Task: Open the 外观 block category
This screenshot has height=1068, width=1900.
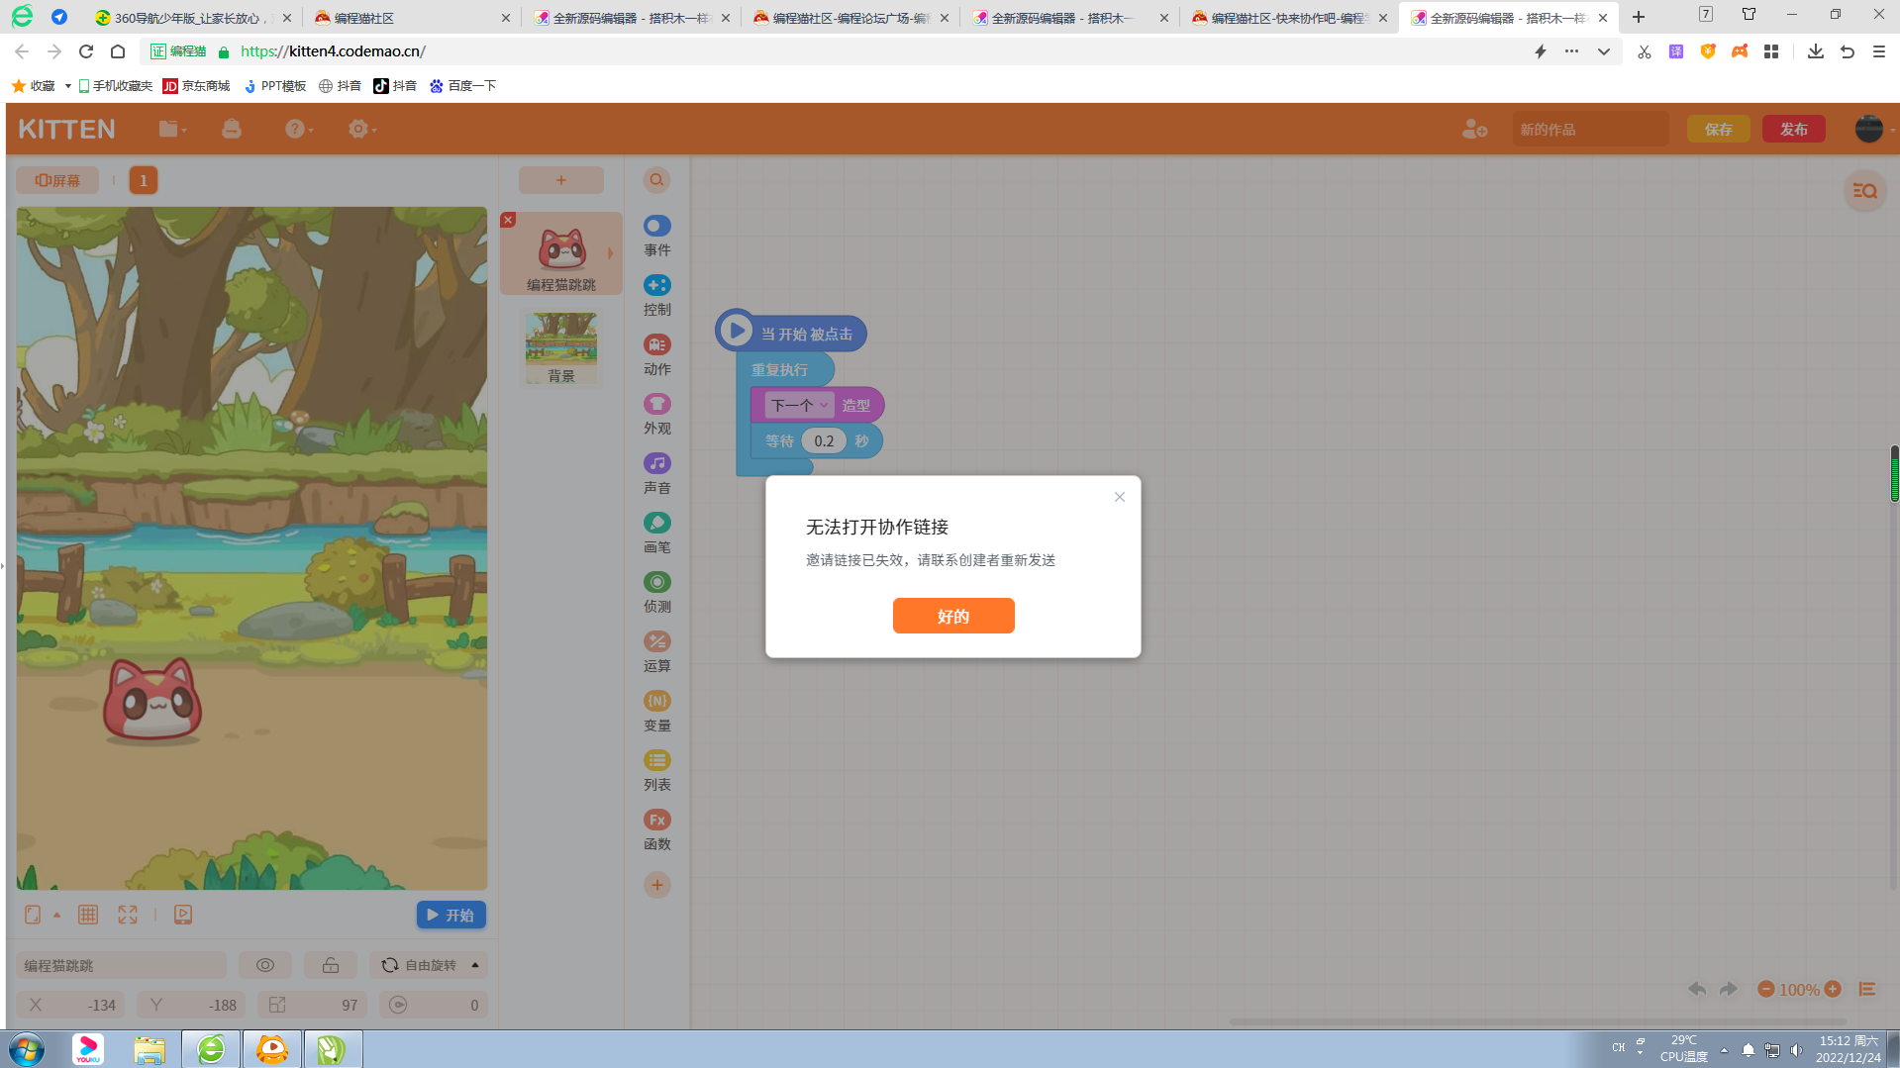Action: click(x=656, y=415)
